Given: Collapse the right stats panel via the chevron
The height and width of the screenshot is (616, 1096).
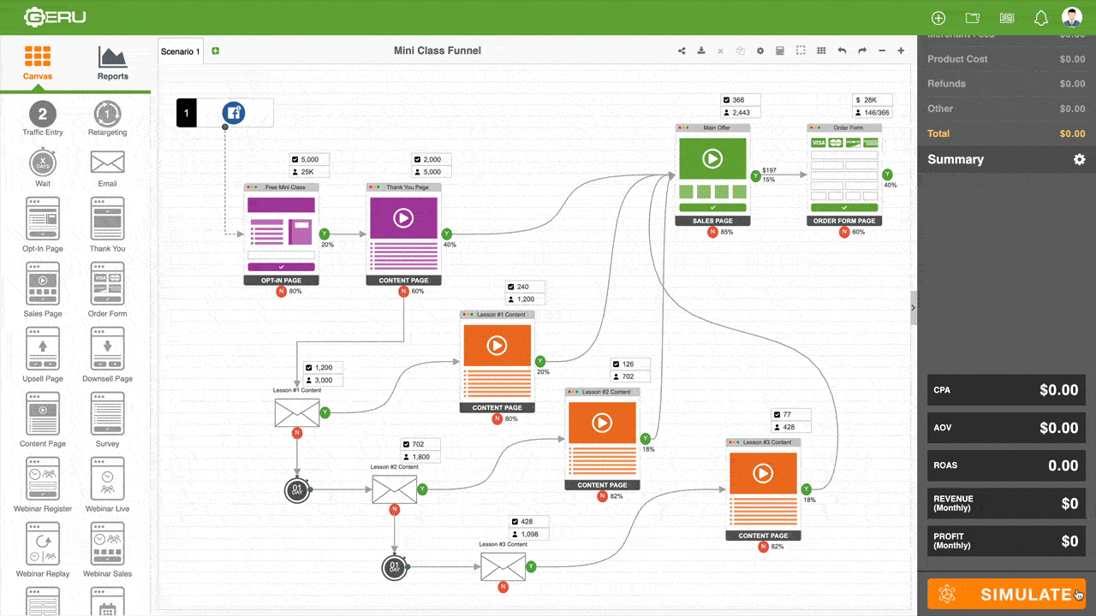Looking at the screenshot, I should click(913, 307).
